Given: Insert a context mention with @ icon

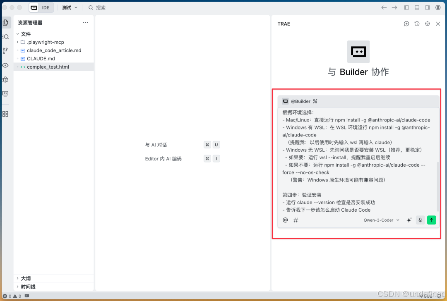Looking at the screenshot, I should tap(285, 220).
